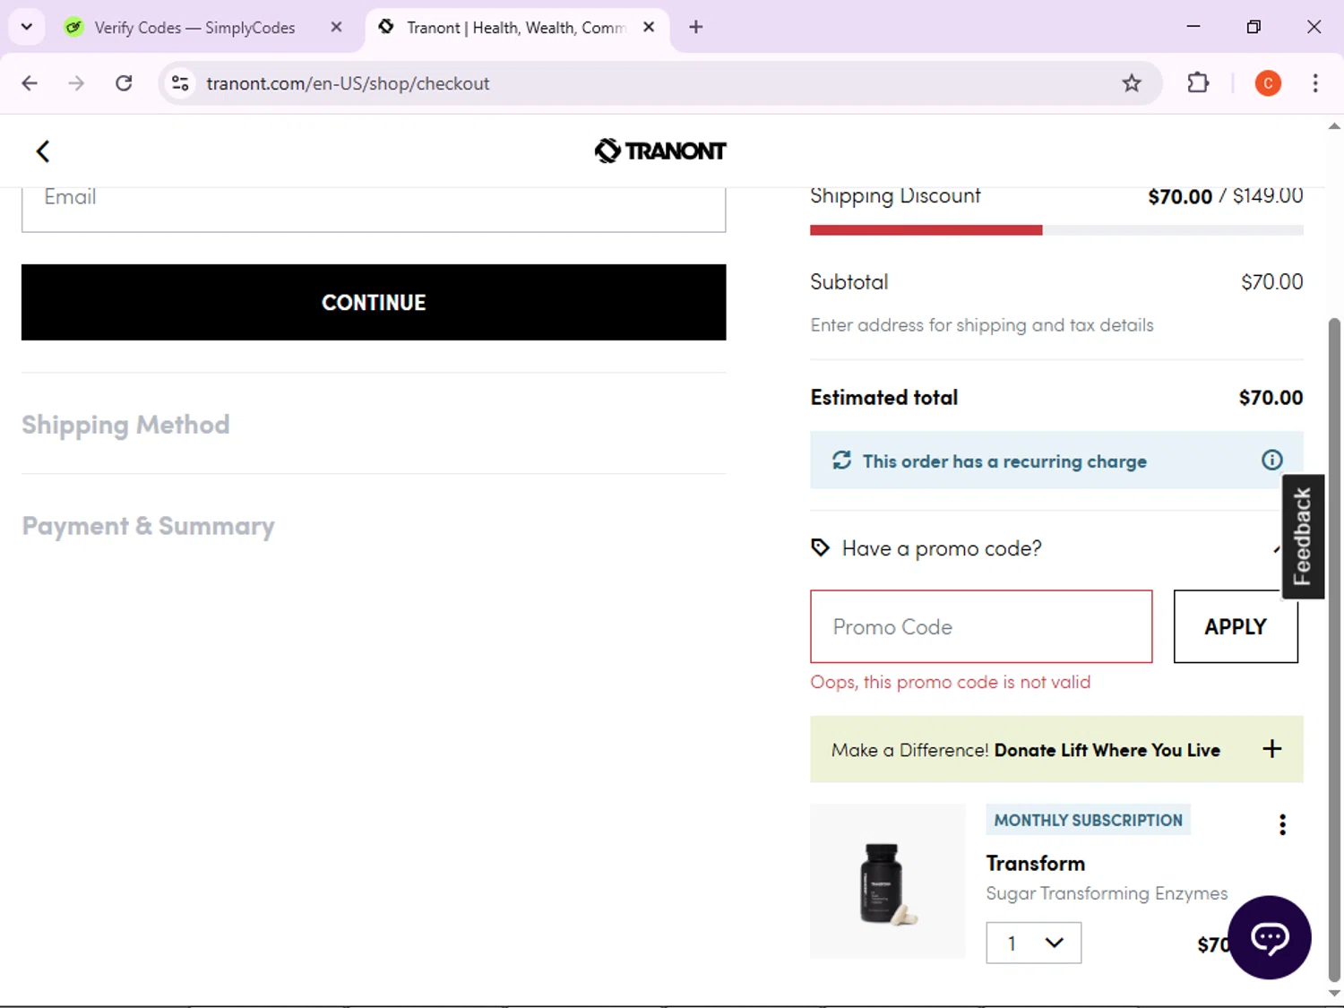
Task: Click the Chrome window close button
Action: [x=1314, y=27]
